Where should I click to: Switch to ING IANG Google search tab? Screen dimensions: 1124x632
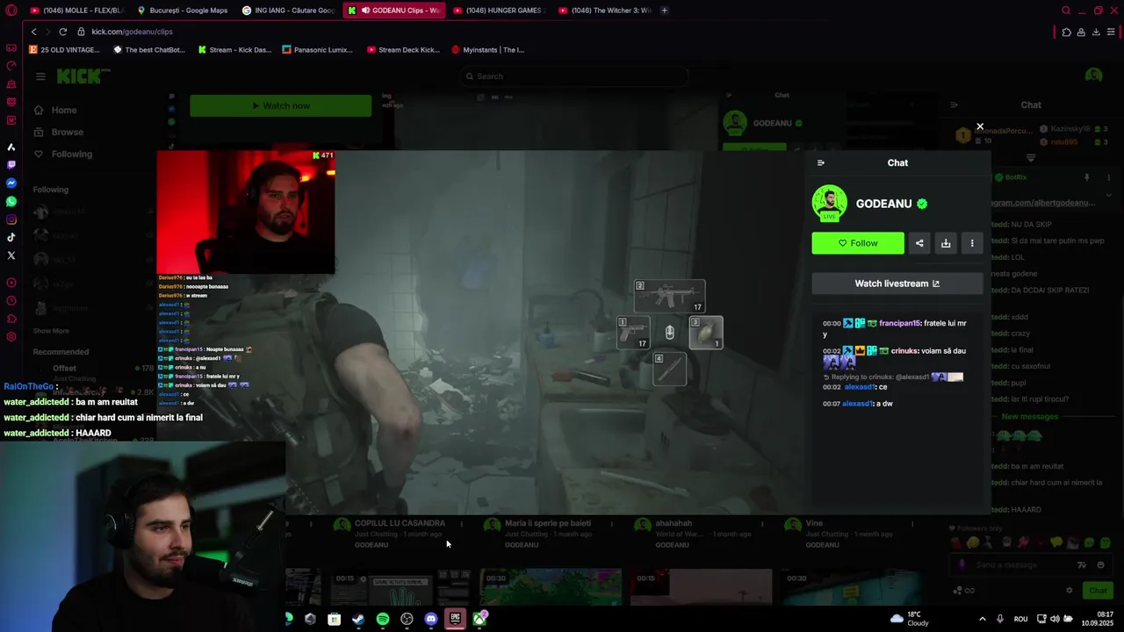[x=290, y=11]
